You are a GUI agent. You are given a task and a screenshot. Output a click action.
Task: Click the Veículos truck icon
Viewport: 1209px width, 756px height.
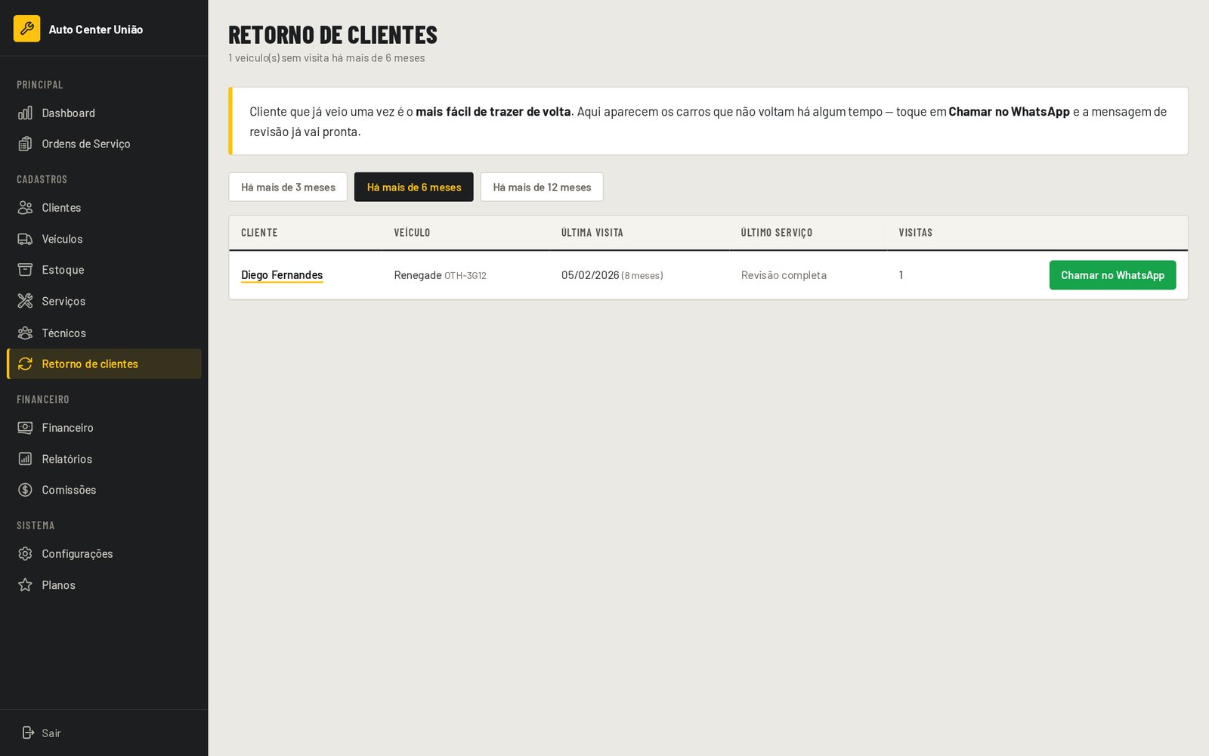pyautogui.click(x=25, y=239)
